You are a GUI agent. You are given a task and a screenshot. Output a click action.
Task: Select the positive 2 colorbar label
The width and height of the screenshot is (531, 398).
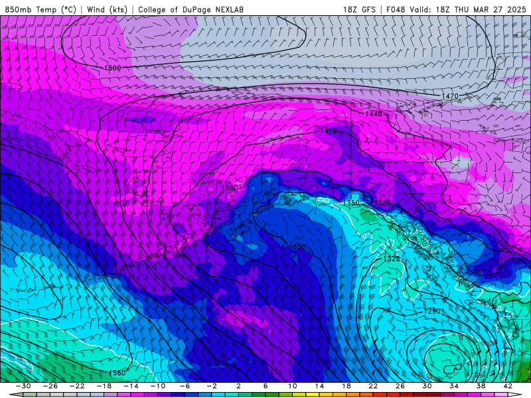click(238, 386)
